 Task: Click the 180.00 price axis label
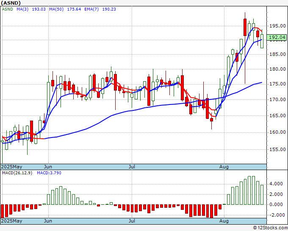[277, 69]
